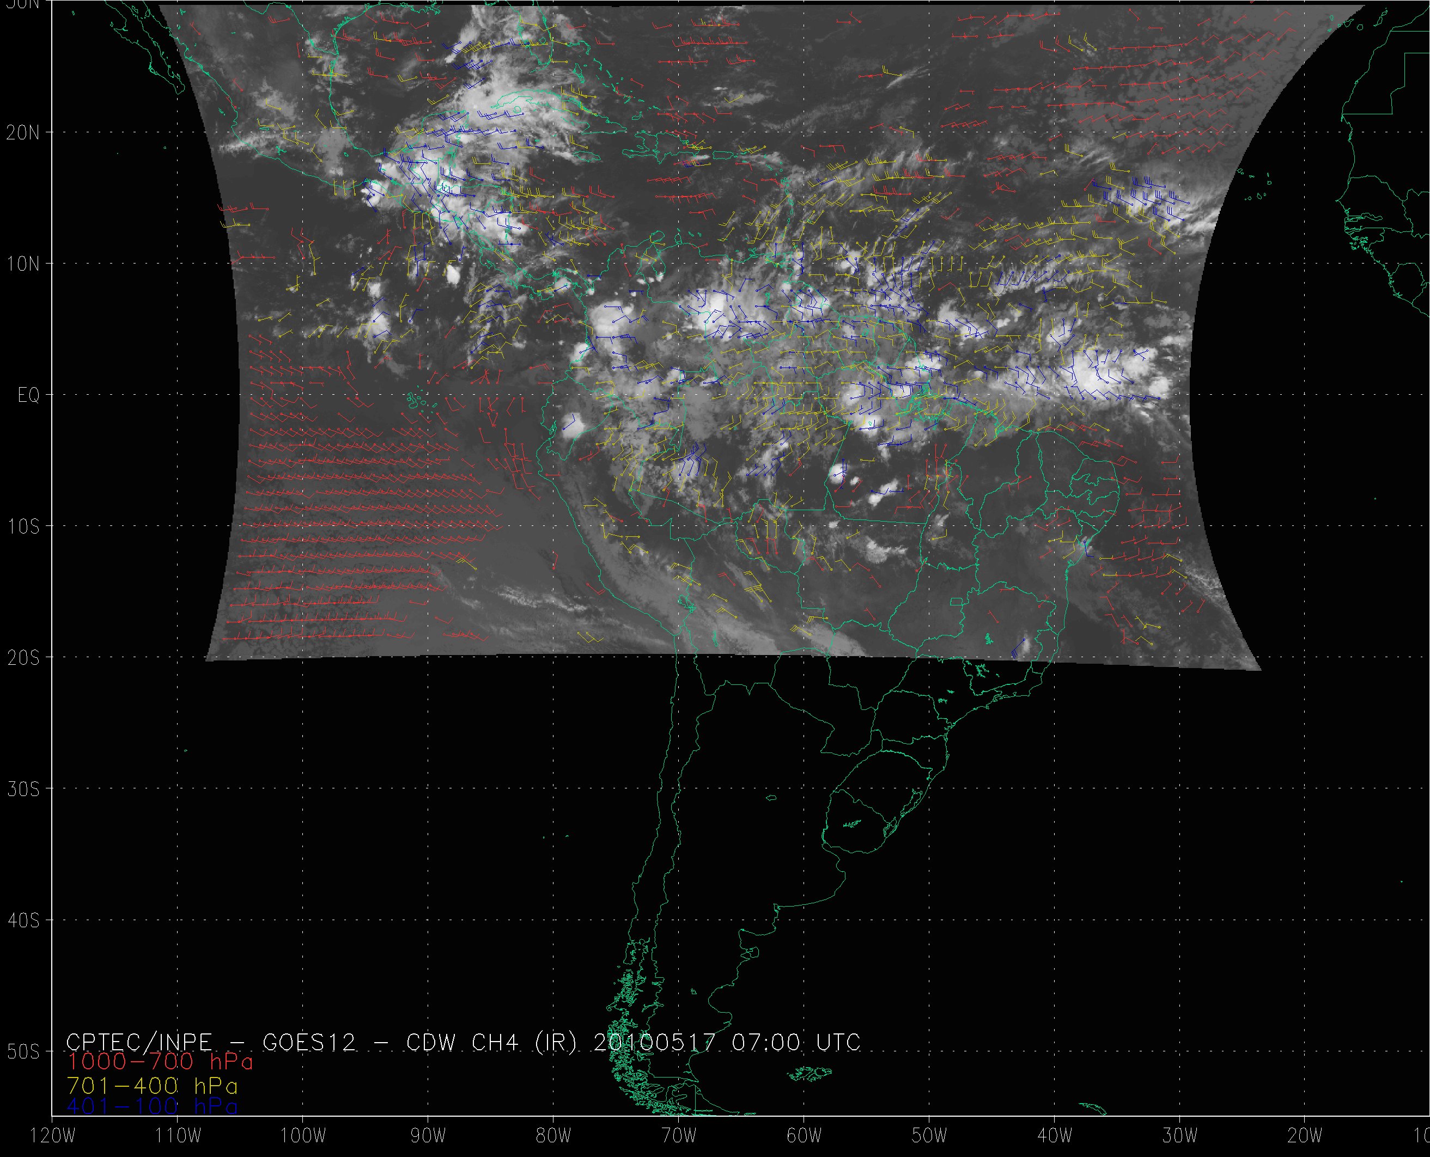Click the 10N latitude axis label

[x=23, y=264]
